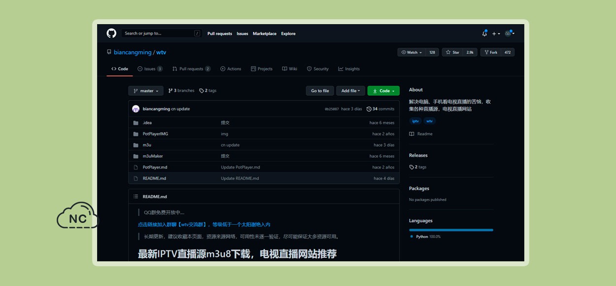Select the iptv topic tag
Screen dimensions: 616x286
click(x=415, y=121)
